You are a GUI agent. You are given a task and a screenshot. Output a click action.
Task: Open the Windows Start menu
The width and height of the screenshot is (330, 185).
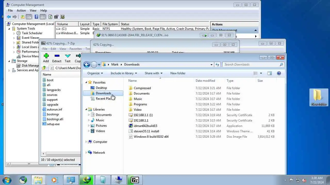pyautogui.click(x=7, y=180)
